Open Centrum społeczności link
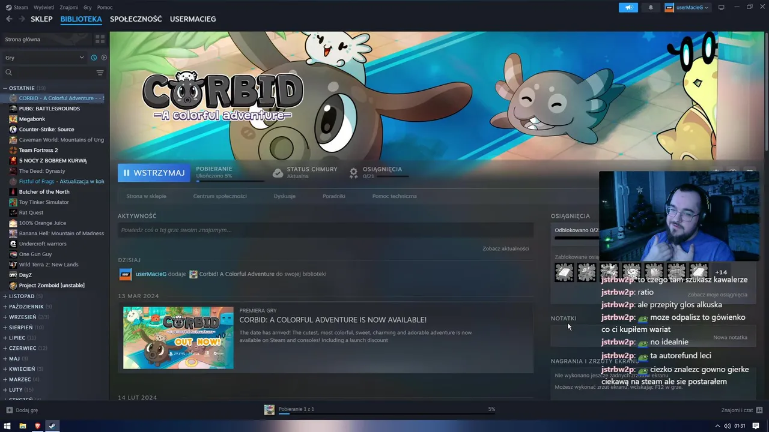Image resolution: width=769 pixels, height=432 pixels. click(x=220, y=196)
